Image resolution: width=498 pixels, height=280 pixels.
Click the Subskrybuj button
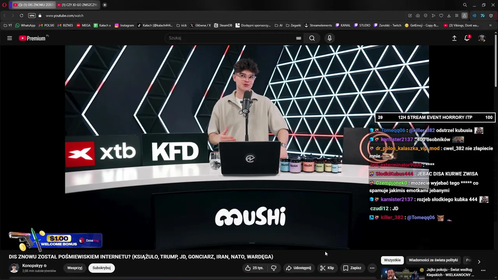[102, 268]
